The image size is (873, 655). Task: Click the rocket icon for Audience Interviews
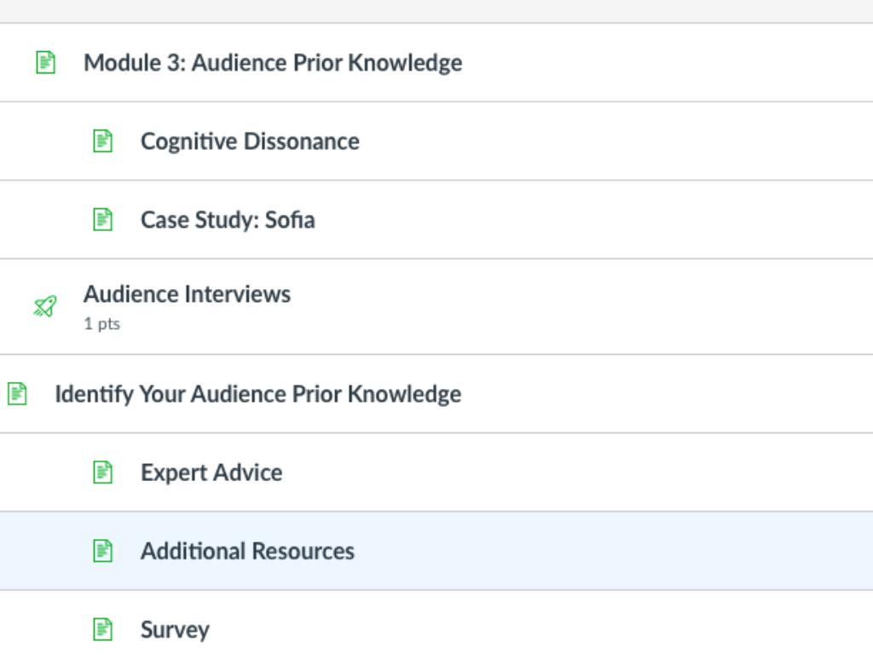pyautogui.click(x=45, y=306)
